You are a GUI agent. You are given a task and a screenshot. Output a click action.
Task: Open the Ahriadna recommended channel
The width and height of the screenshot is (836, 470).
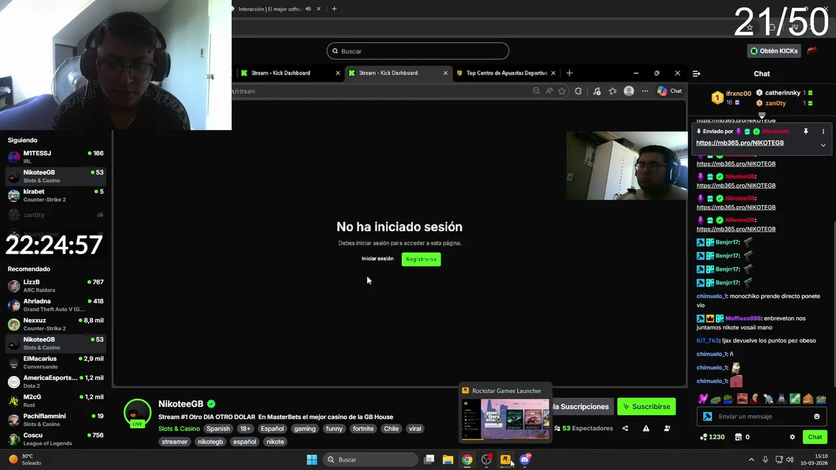click(56, 305)
